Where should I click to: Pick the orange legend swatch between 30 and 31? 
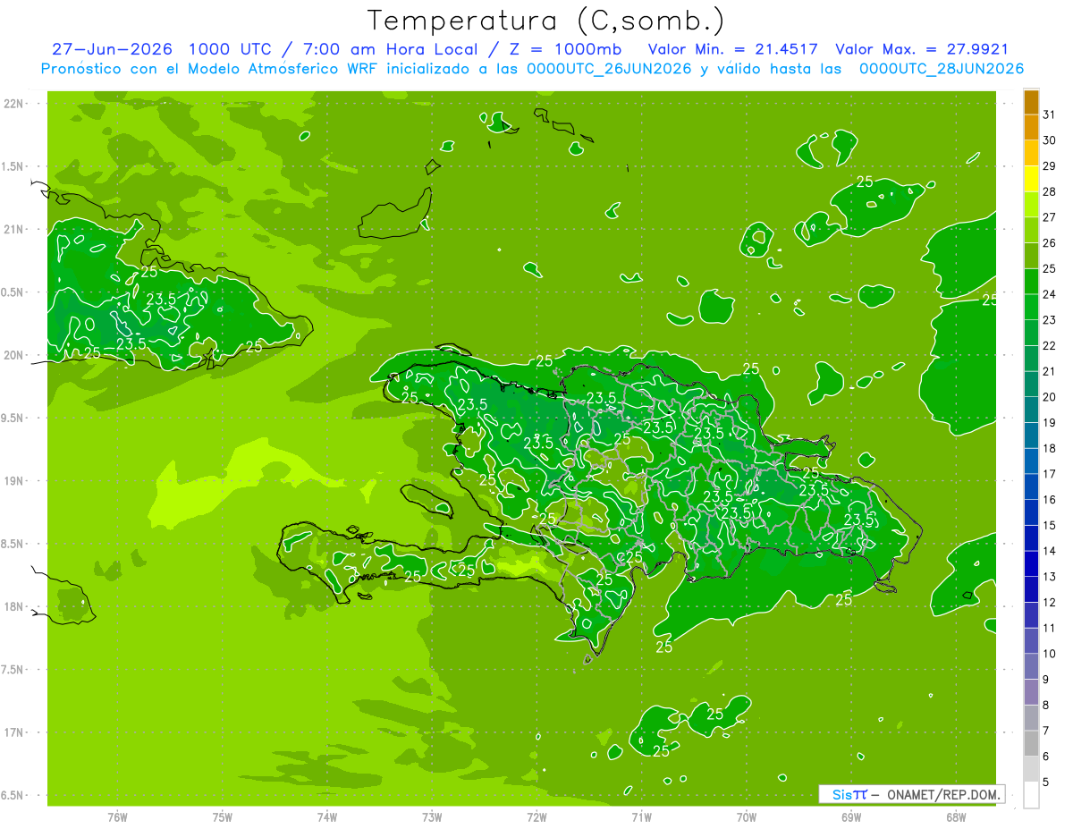pos(1031,128)
